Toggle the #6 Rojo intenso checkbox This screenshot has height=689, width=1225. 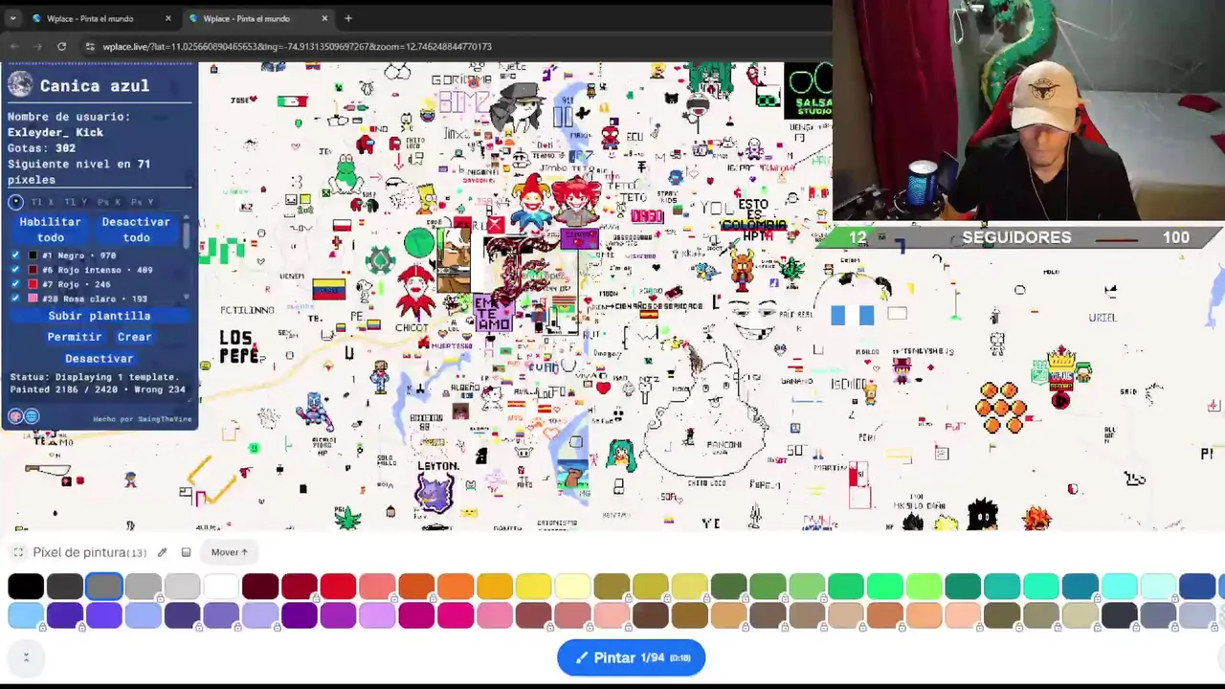(15, 270)
